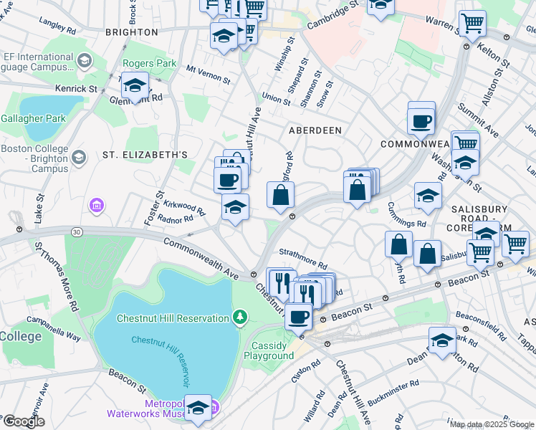Select the transit stop on Commonwealth Ave at Chestnut Hill Ave
Viewport: 536px width, 430px height.
coord(254,275)
